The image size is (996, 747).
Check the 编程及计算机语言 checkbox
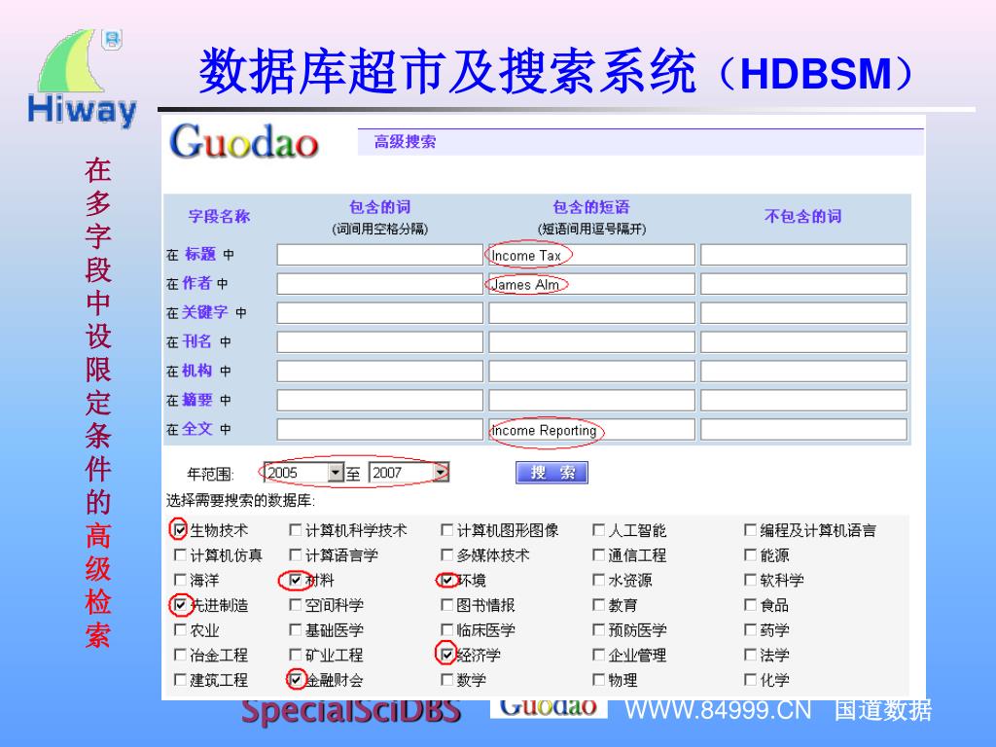[x=750, y=530]
